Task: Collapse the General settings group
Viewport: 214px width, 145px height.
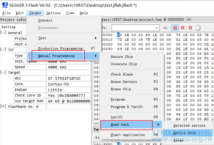Action: [3, 33]
